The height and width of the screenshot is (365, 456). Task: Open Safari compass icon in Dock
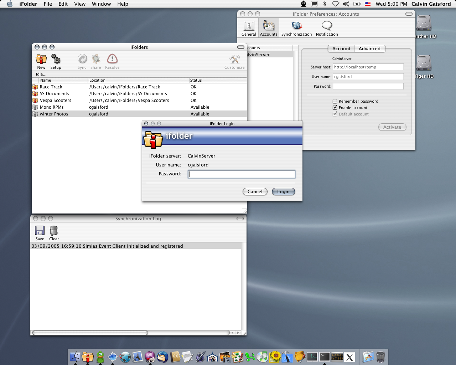113,357
